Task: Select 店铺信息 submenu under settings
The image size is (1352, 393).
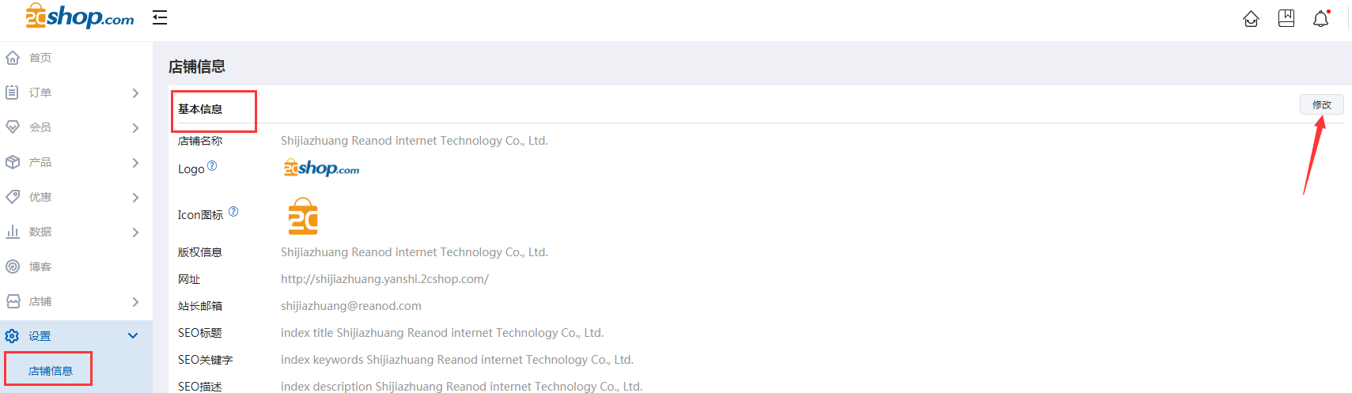Action: (x=51, y=371)
